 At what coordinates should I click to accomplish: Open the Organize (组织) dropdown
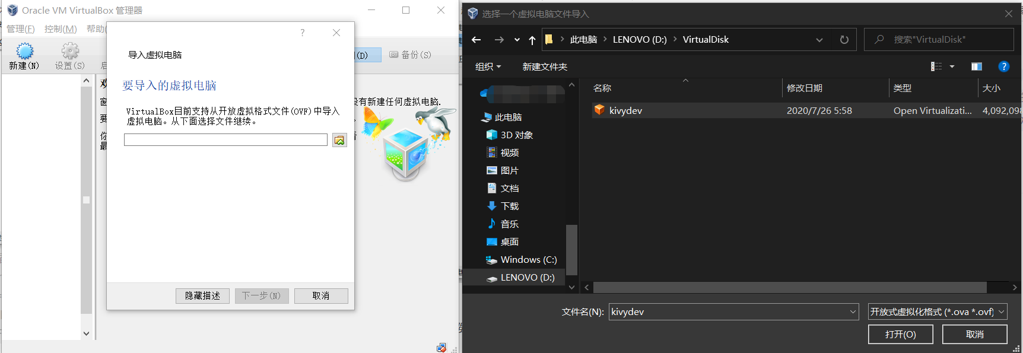(488, 66)
